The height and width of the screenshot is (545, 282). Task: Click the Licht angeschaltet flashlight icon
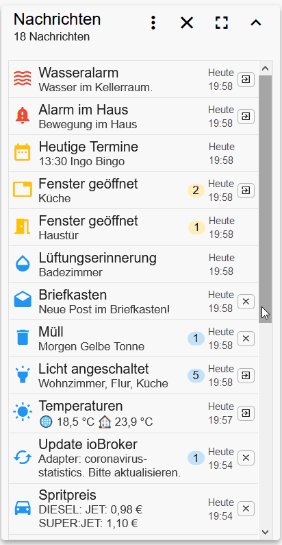(x=23, y=375)
